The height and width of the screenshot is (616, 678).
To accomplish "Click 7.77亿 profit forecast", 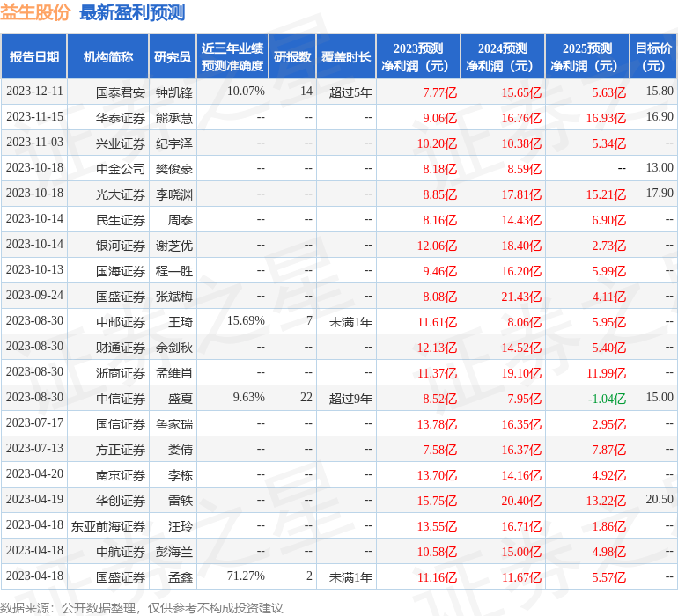I will coord(439,92).
